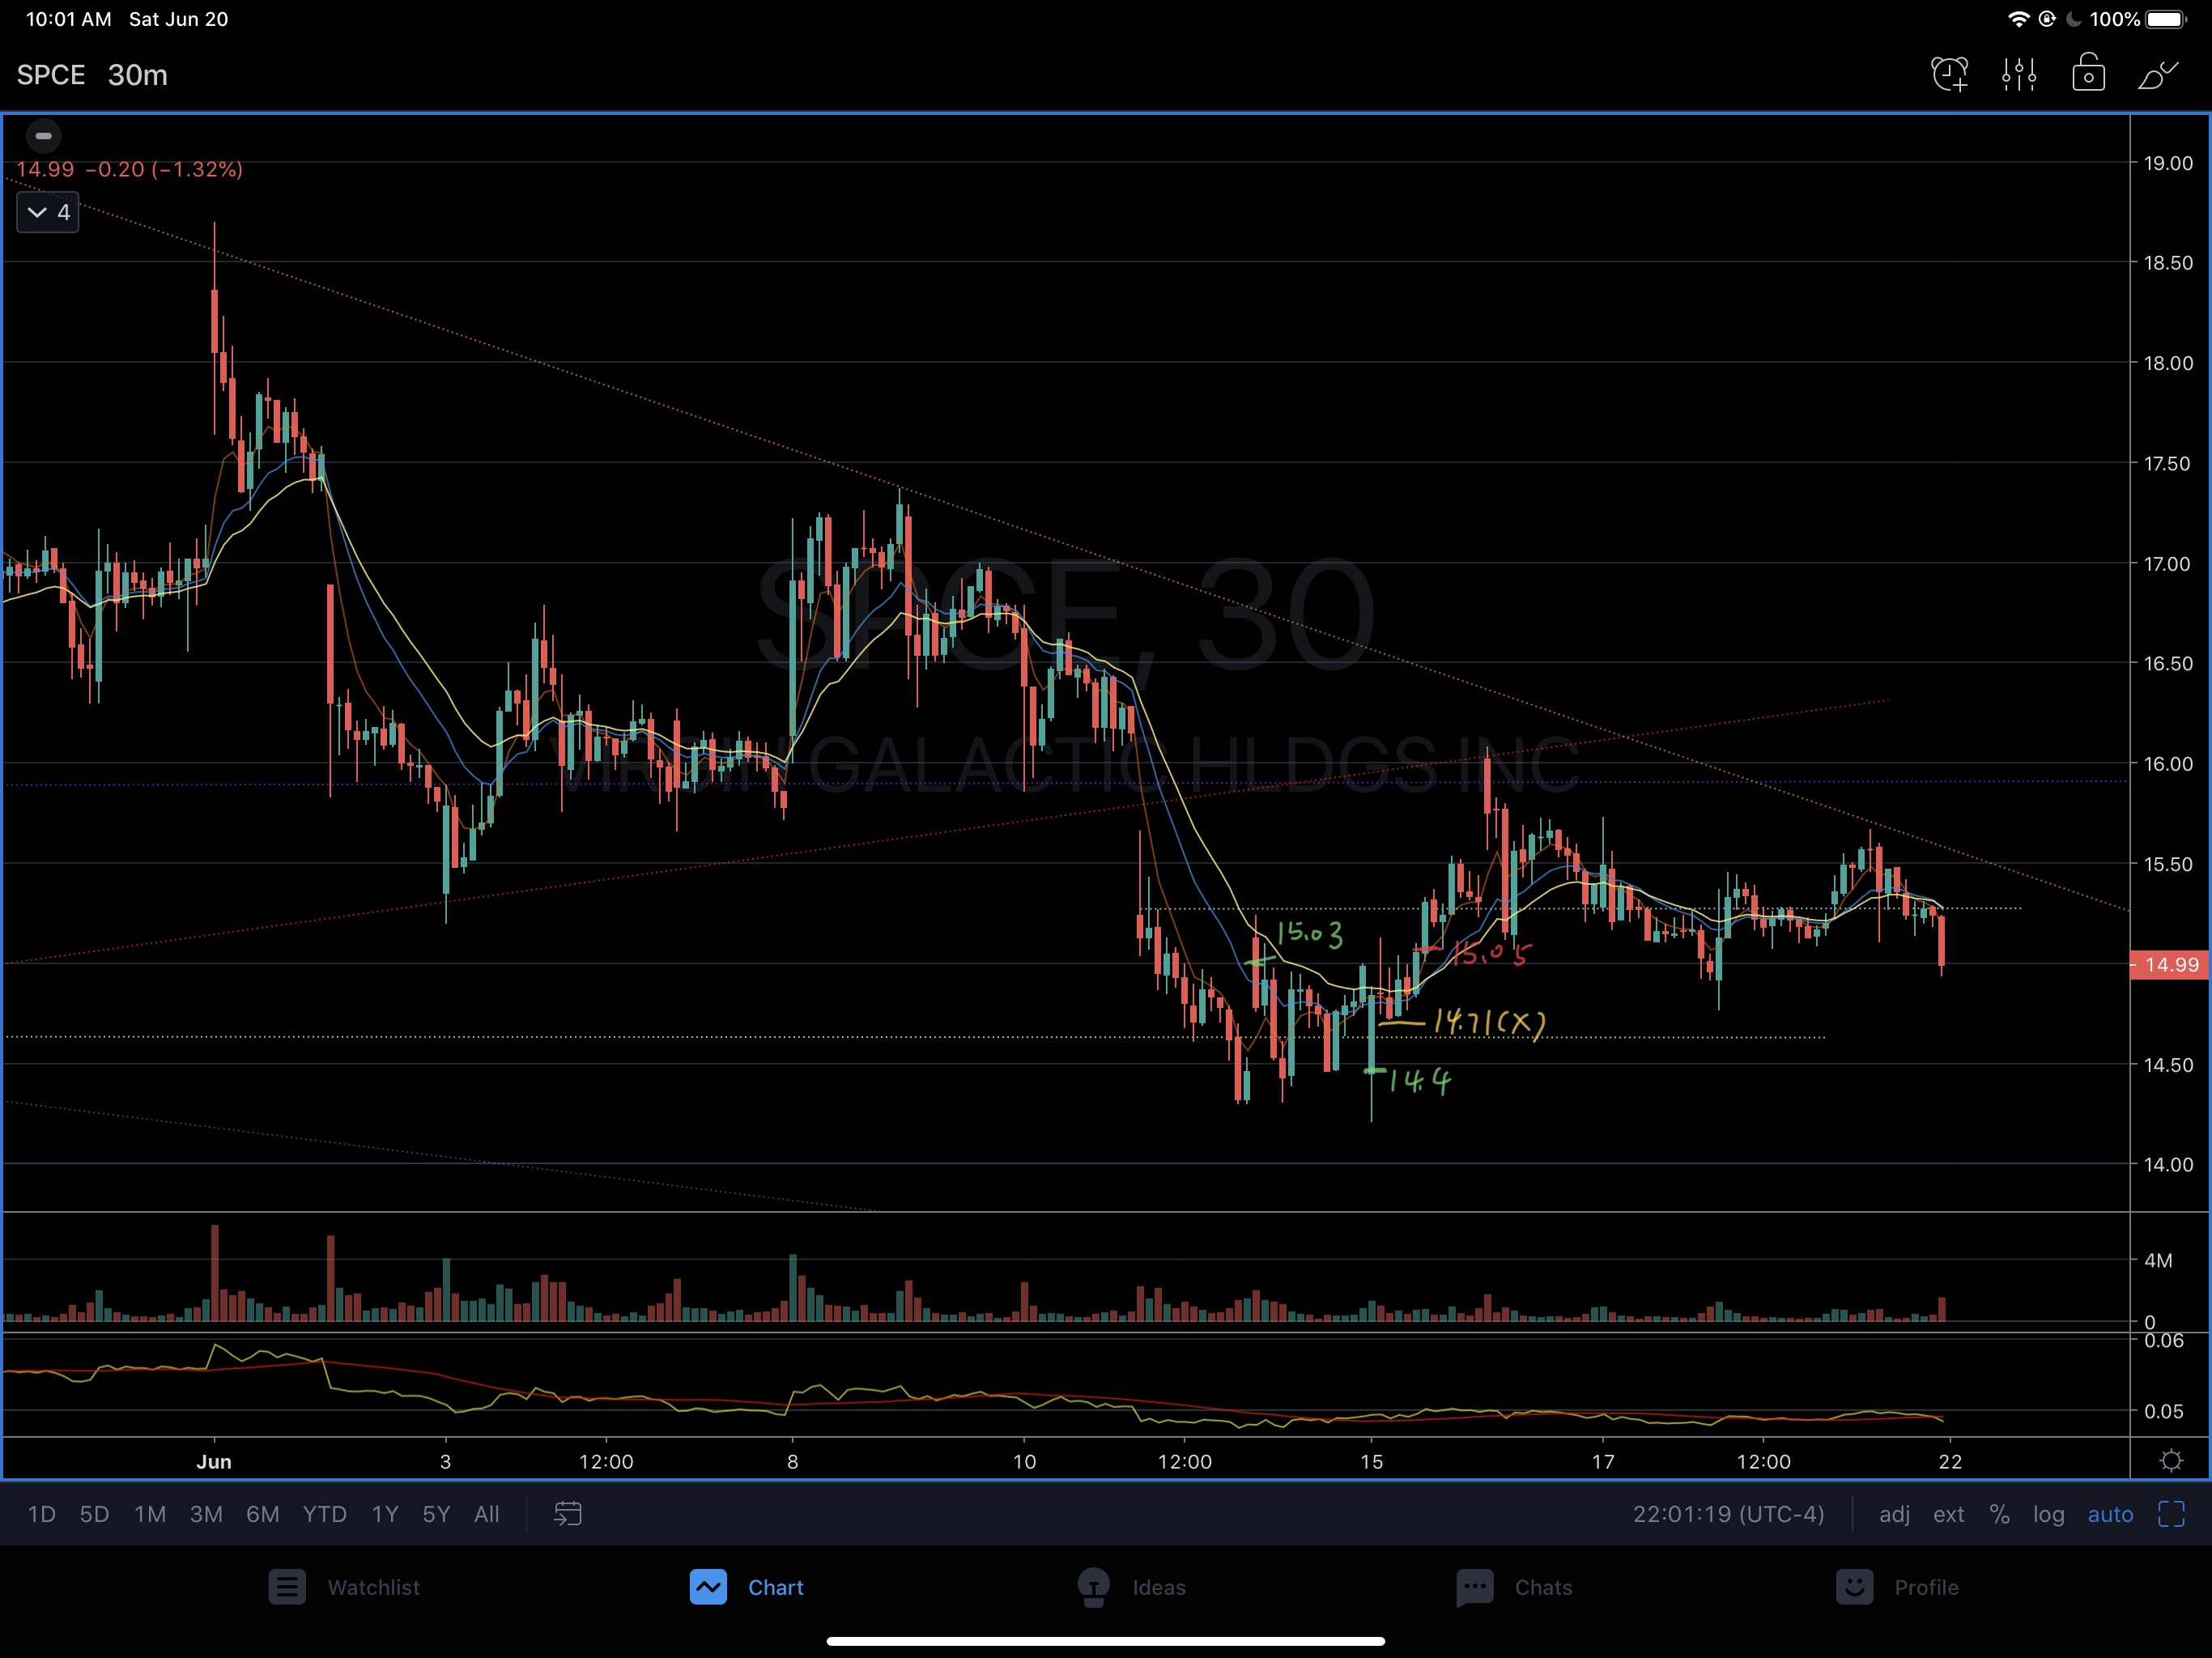
Task: Open indicators and chart settings
Action: [2019, 75]
